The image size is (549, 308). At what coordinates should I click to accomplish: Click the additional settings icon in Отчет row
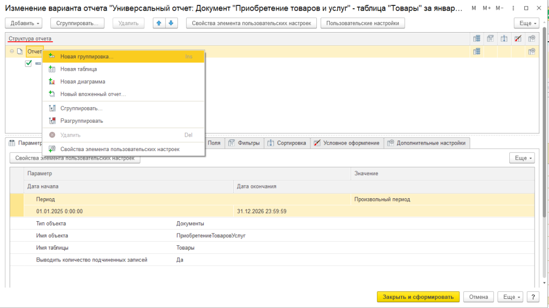(x=531, y=51)
